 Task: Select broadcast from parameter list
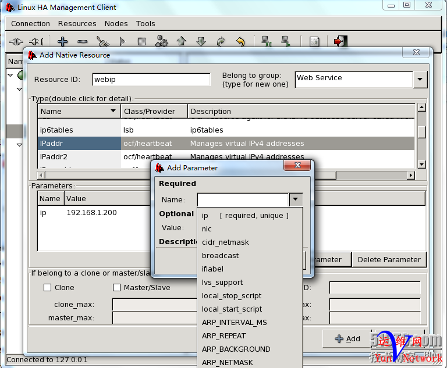coord(250,255)
